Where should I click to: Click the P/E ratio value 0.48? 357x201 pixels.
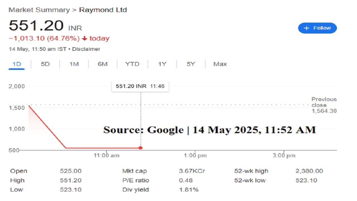click(186, 180)
